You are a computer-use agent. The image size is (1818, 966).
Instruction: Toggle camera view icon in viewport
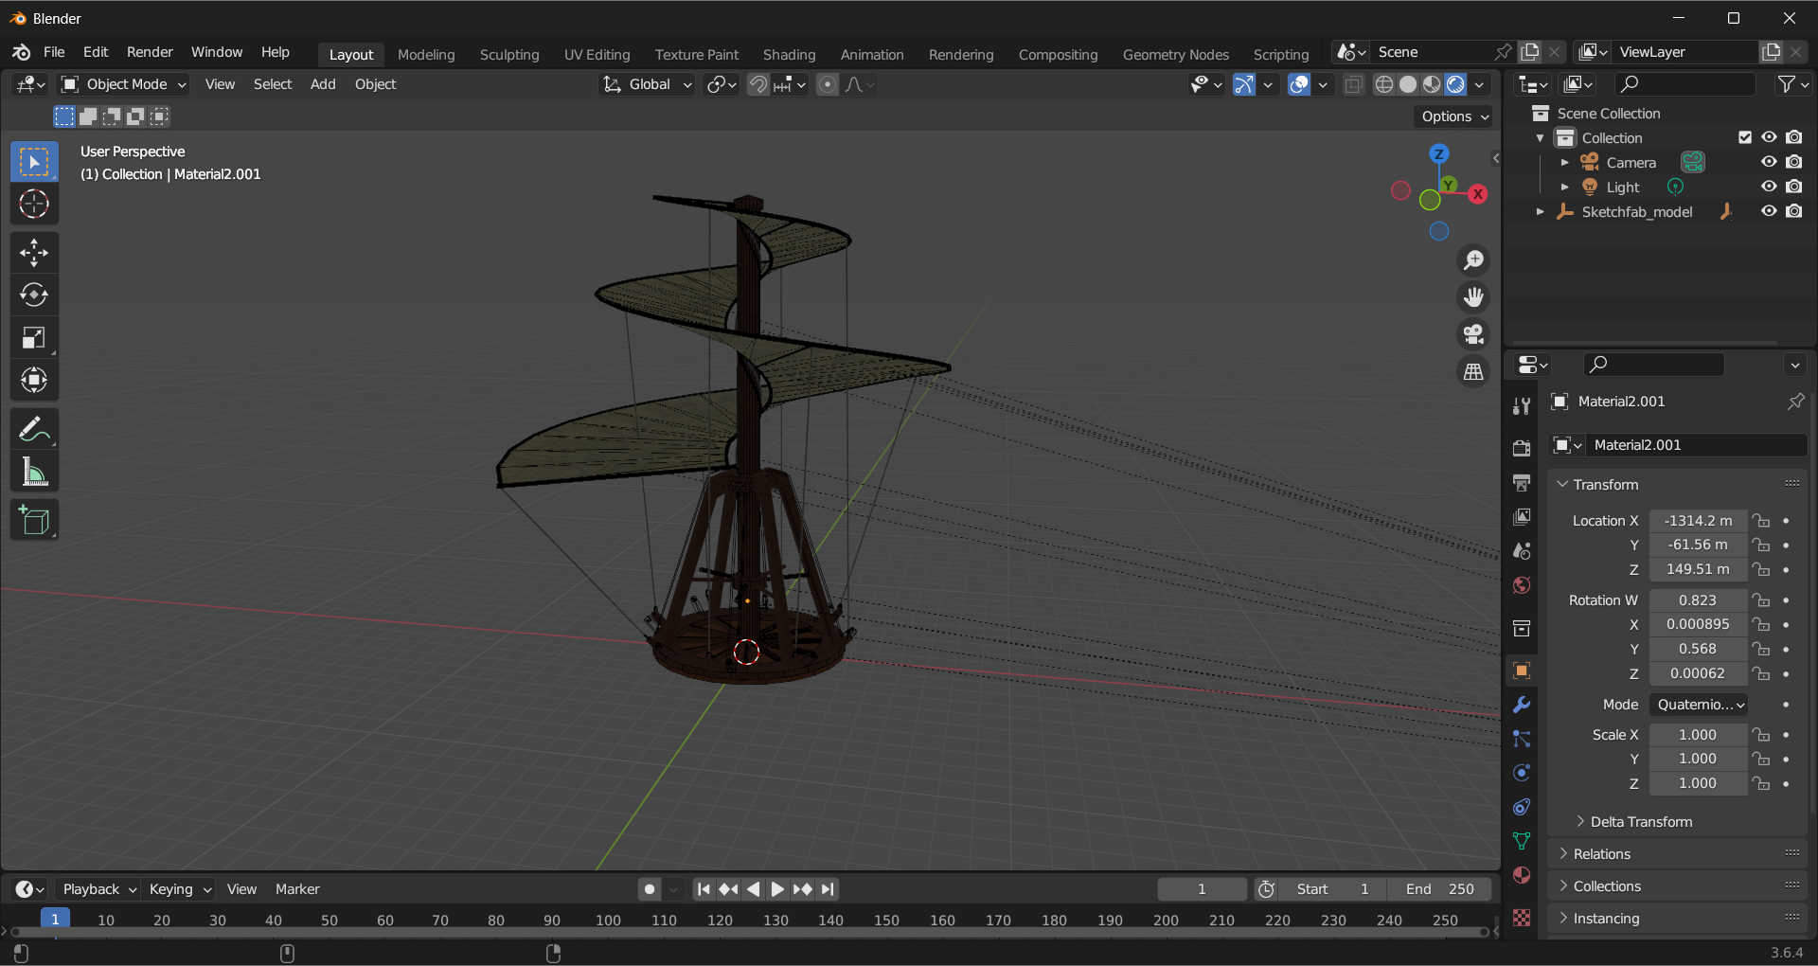1473,334
